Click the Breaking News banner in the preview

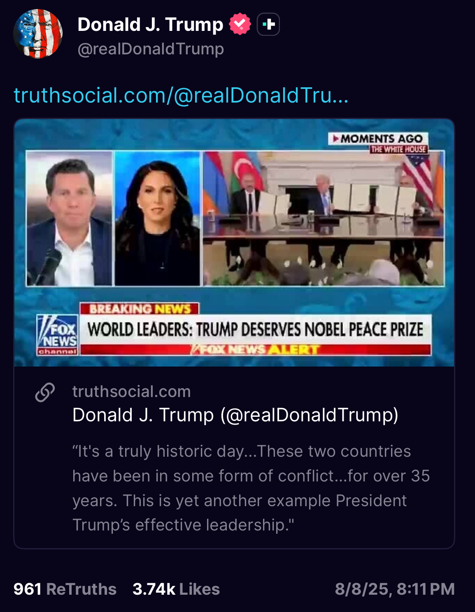click(140, 309)
